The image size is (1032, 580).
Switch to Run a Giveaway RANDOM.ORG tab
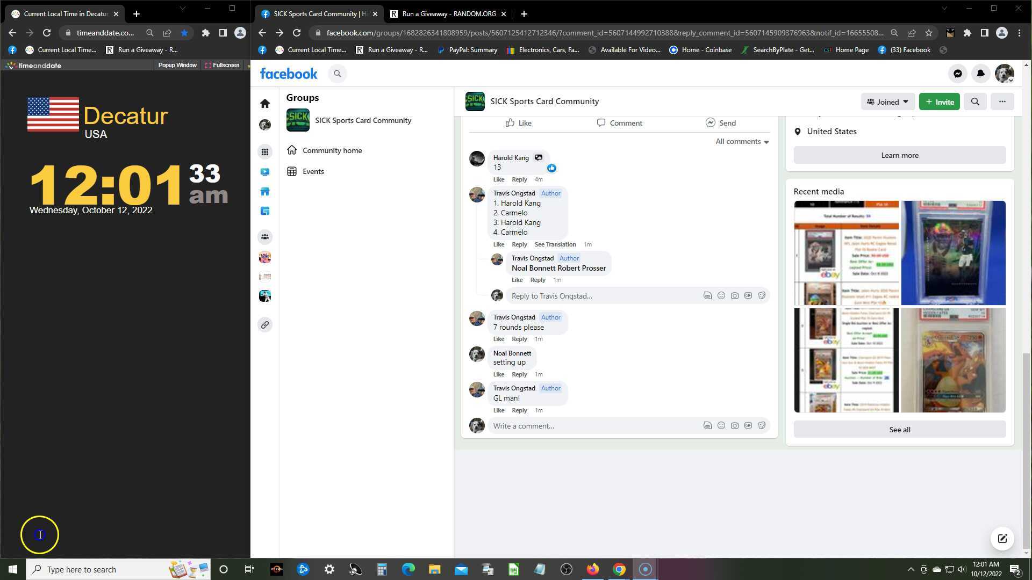(448, 14)
